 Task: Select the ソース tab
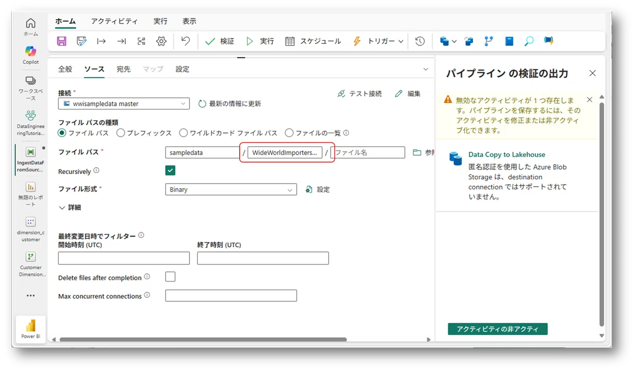(x=94, y=69)
